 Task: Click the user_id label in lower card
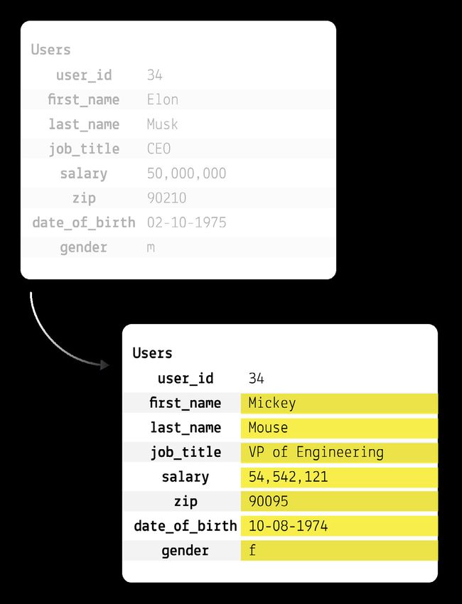click(x=186, y=378)
